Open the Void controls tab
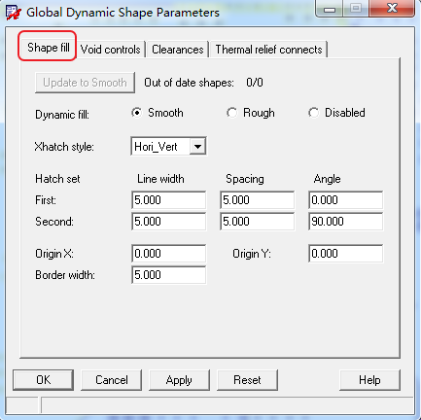 (x=111, y=50)
